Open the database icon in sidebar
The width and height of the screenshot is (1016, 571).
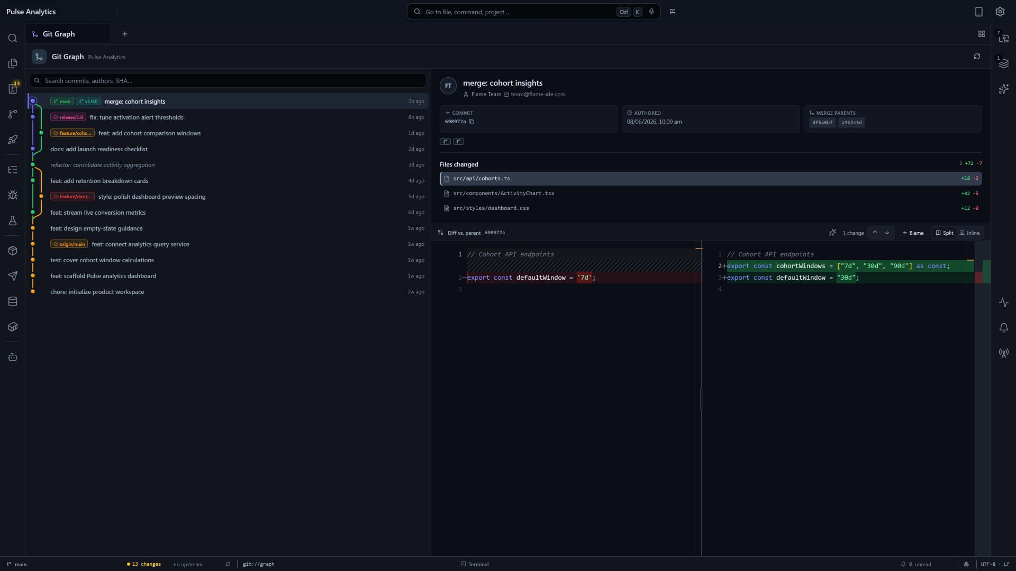click(13, 301)
